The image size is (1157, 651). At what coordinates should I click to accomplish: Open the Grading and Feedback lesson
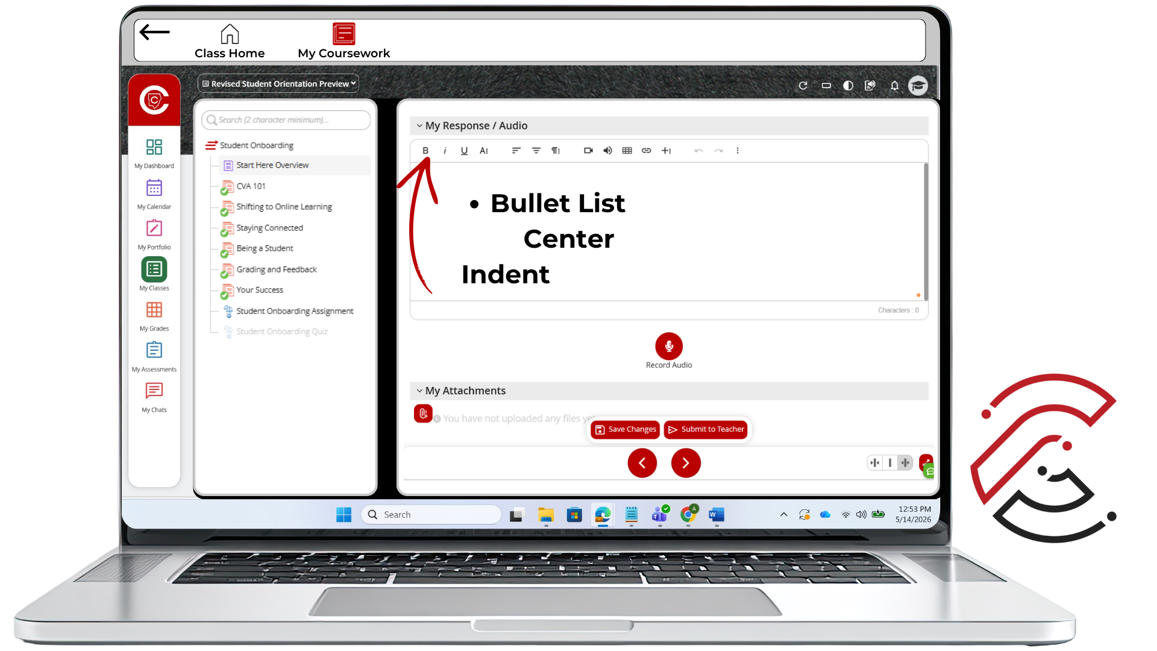(277, 269)
